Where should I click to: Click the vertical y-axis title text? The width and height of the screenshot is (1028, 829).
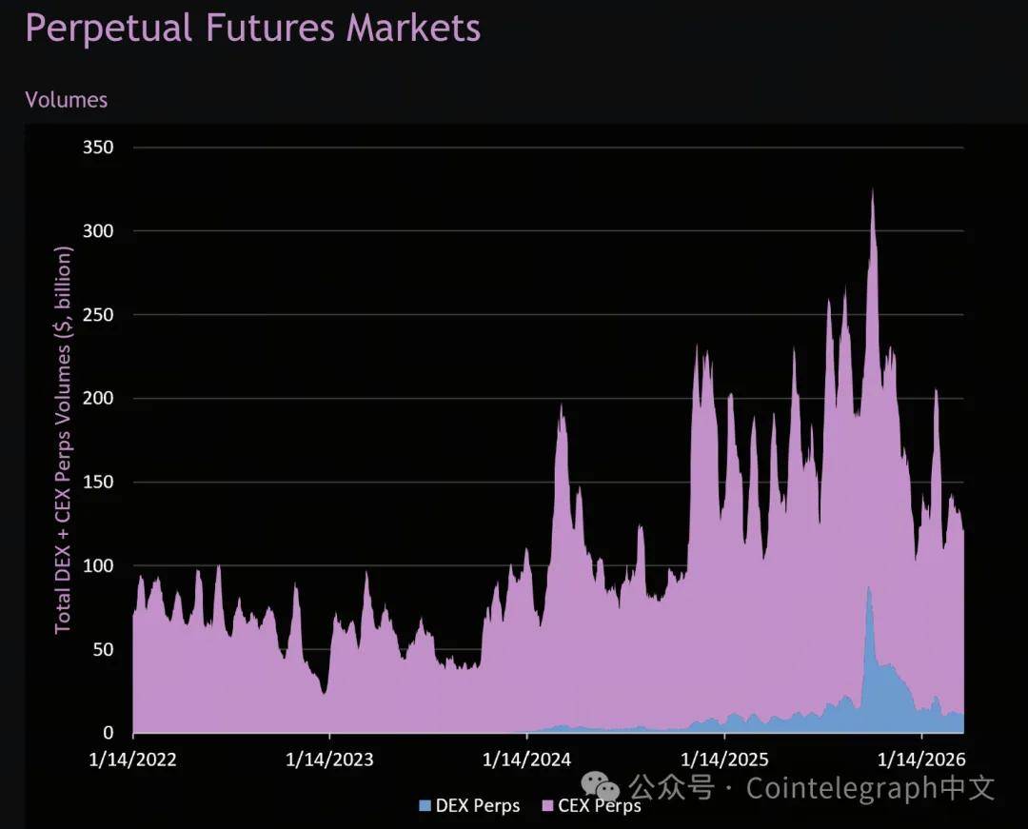pos(64,440)
